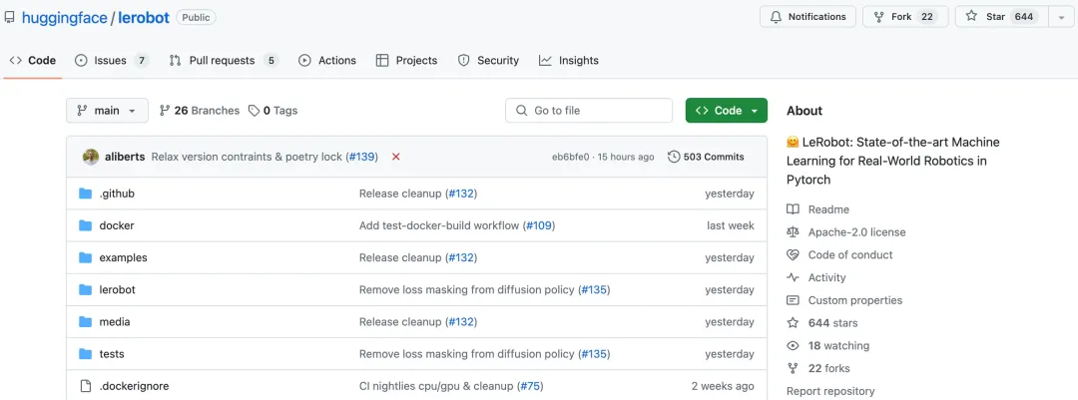Open #132 link in the media row
Viewport: 1078px width, 400px height.
(x=461, y=321)
